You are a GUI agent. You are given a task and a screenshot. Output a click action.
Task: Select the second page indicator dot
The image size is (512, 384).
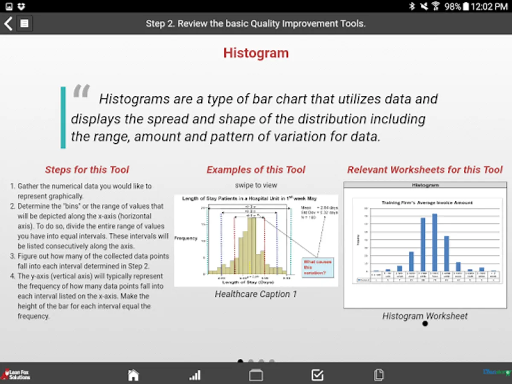(250, 361)
